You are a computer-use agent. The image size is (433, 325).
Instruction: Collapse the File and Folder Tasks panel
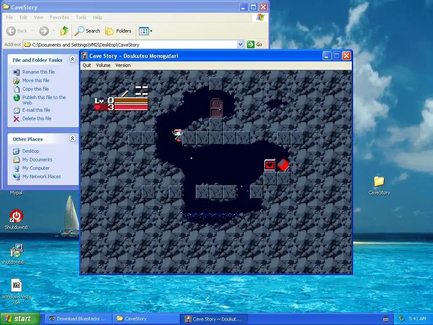(x=73, y=59)
